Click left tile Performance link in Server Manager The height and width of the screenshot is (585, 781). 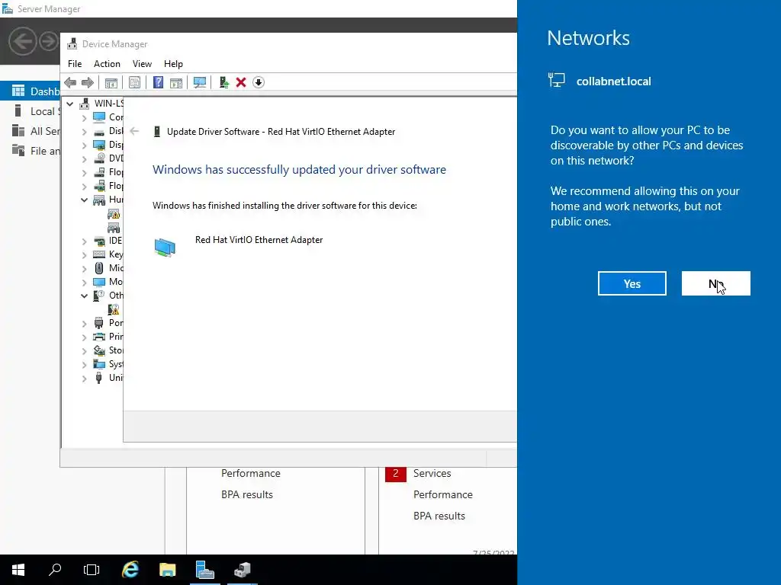[x=250, y=474]
